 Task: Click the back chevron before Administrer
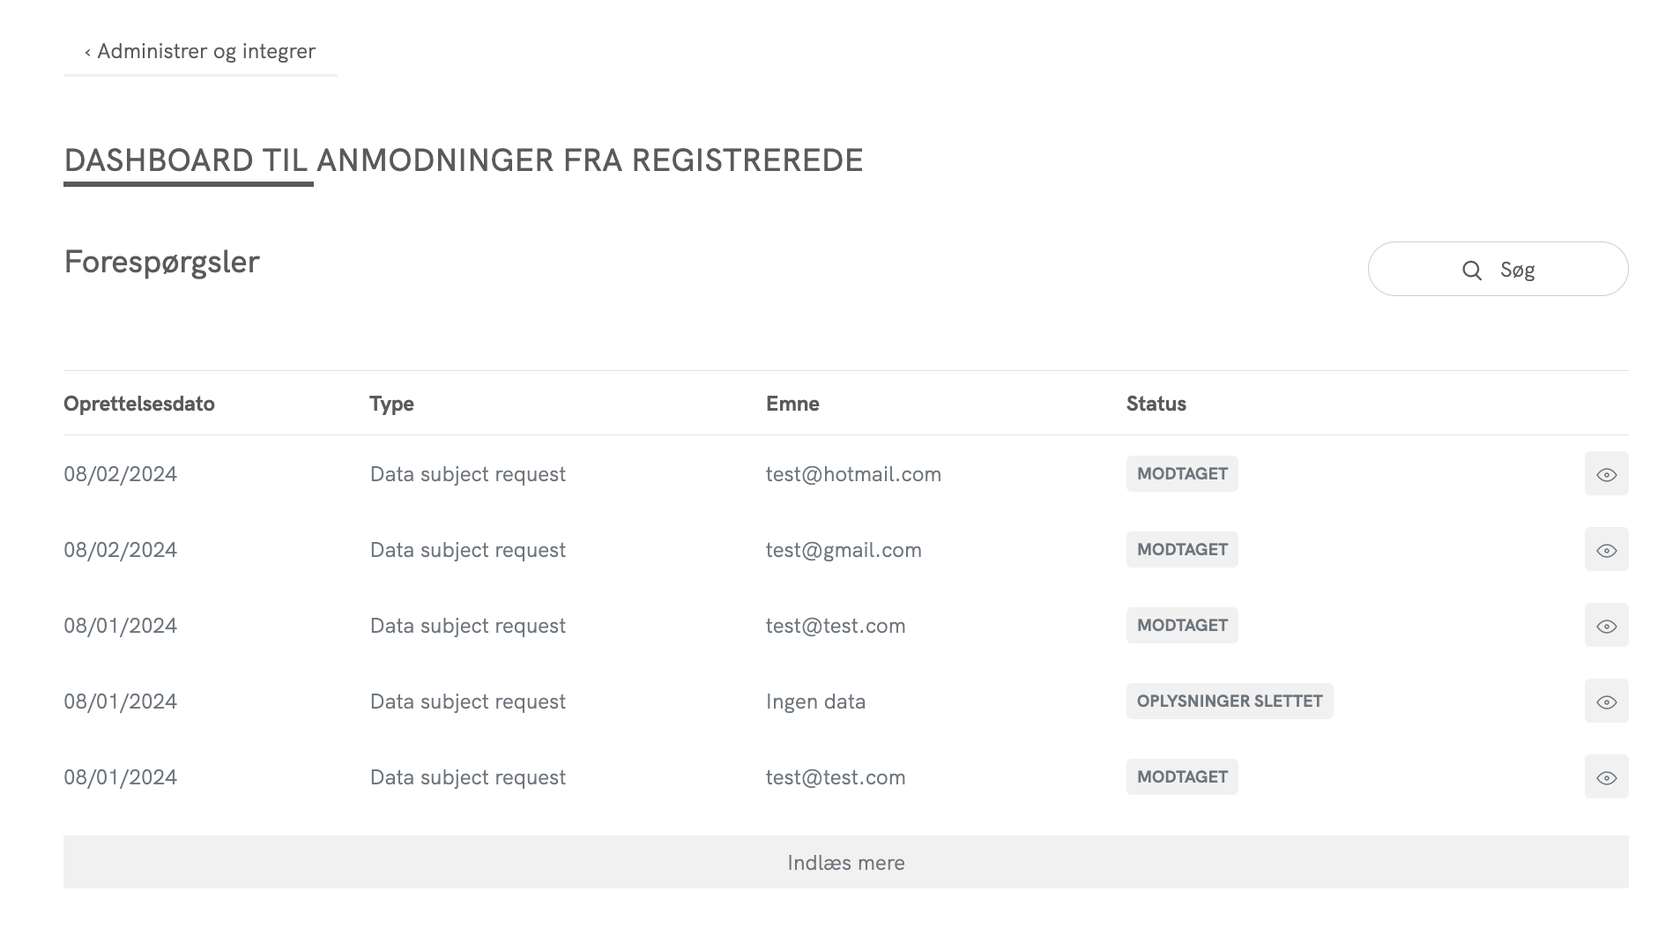click(x=87, y=53)
